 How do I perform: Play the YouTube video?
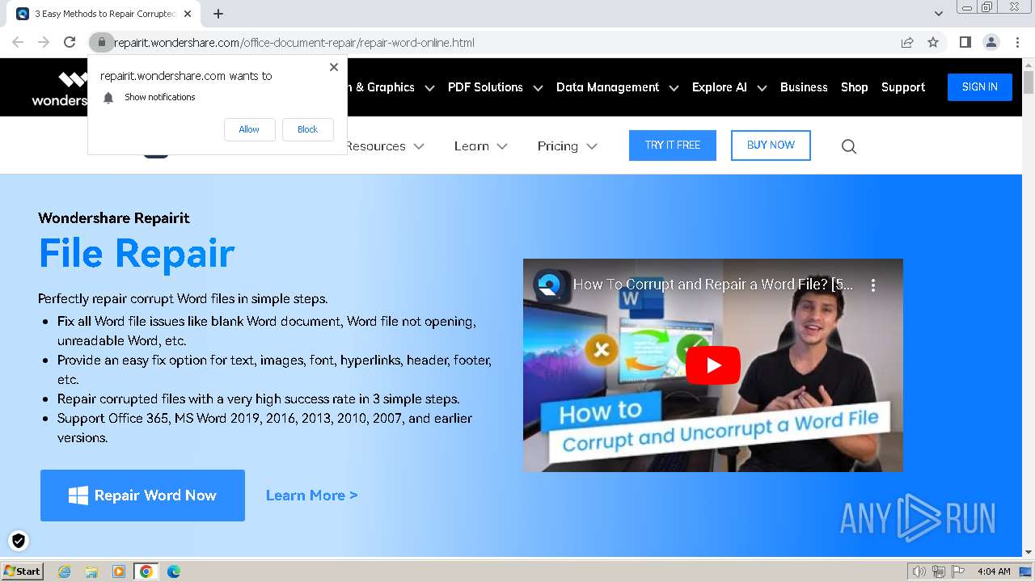click(x=713, y=365)
